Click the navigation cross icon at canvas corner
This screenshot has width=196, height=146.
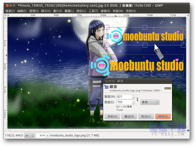(189, 130)
